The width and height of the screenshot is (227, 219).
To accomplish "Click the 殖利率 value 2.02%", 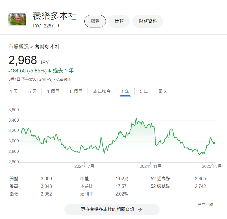I will click(122, 194).
